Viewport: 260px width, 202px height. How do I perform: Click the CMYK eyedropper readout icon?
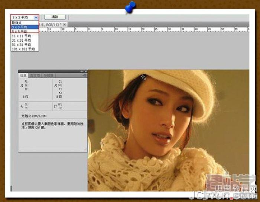(x=56, y=86)
